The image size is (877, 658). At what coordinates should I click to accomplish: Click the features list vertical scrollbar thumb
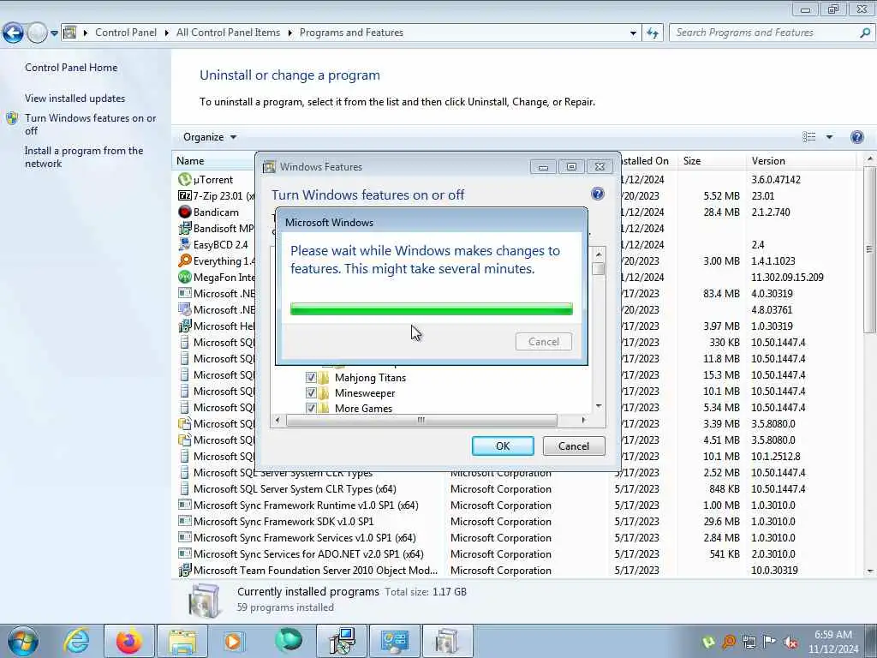(599, 268)
